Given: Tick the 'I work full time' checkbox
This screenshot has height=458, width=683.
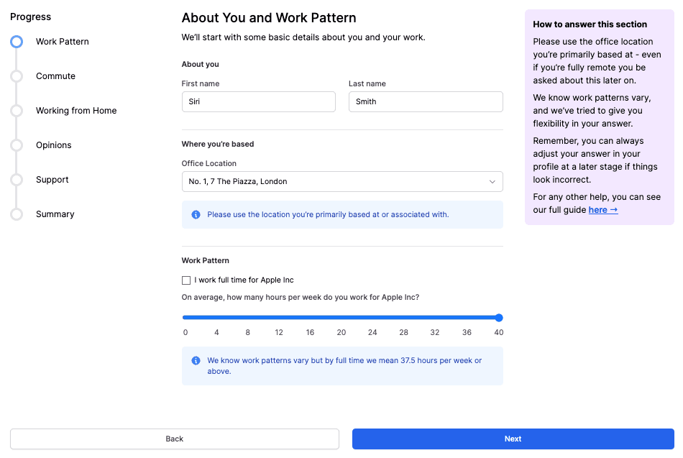Looking at the screenshot, I should [186, 280].
